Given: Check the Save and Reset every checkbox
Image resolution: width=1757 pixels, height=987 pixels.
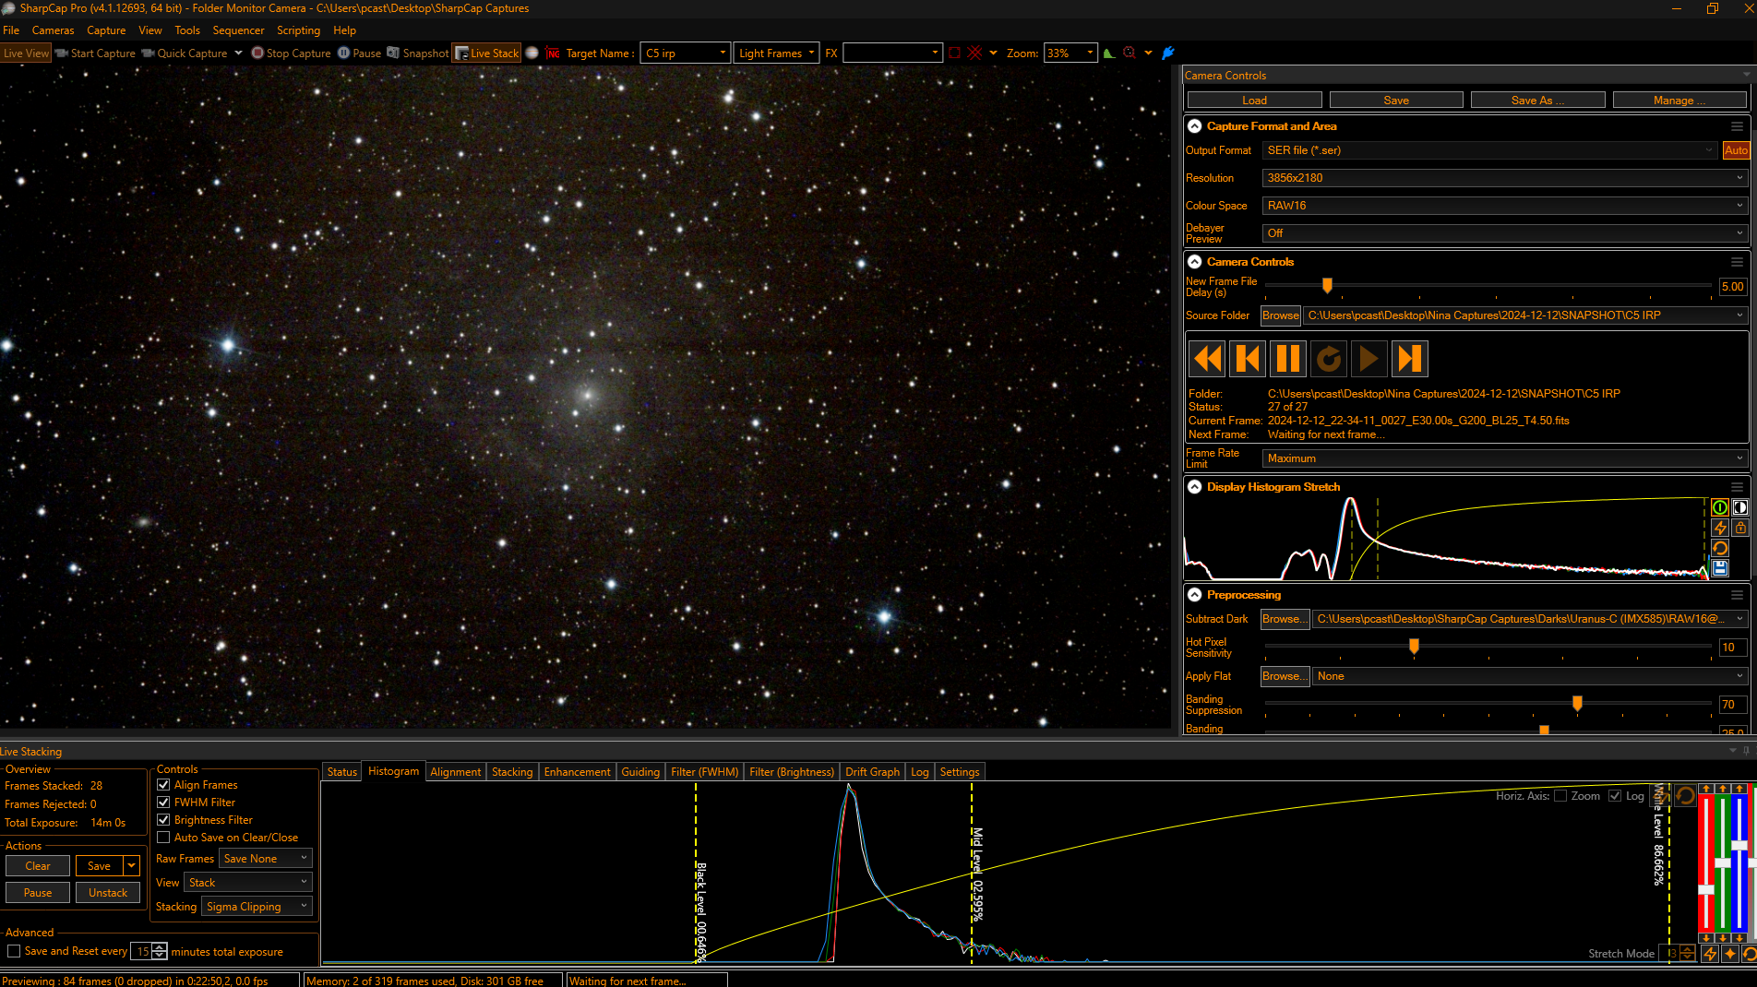Looking at the screenshot, I should 14,951.
